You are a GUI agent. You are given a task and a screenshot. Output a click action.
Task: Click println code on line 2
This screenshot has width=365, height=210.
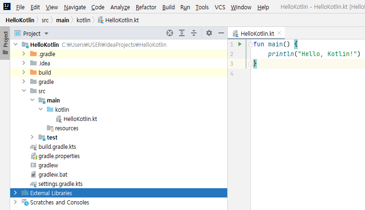314,54
